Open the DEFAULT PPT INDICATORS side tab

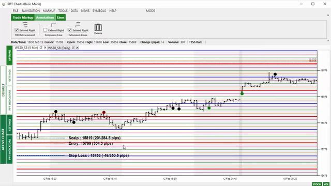tap(9, 100)
